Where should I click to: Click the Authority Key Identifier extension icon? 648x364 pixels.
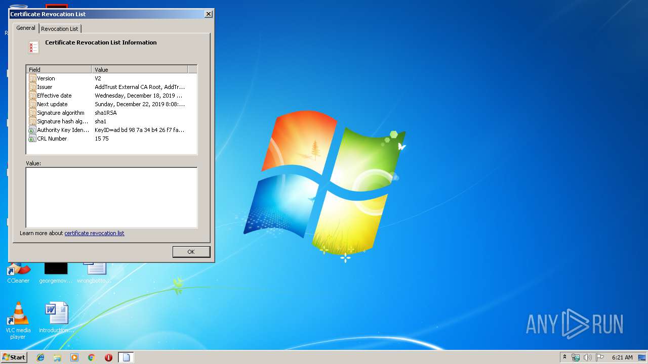click(x=32, y=130)
